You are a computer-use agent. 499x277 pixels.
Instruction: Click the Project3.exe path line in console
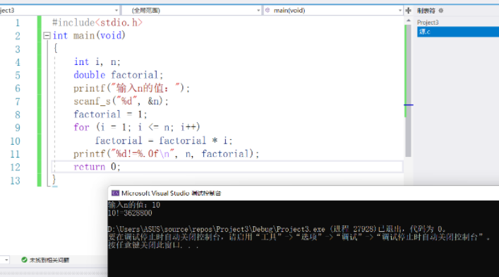tap(277, 229)
